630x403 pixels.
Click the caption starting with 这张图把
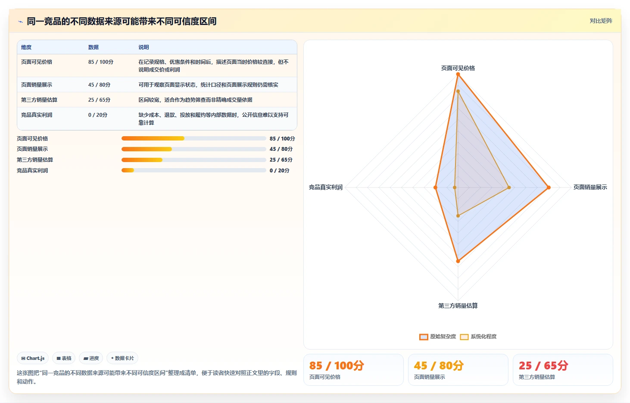pos(157,377)
